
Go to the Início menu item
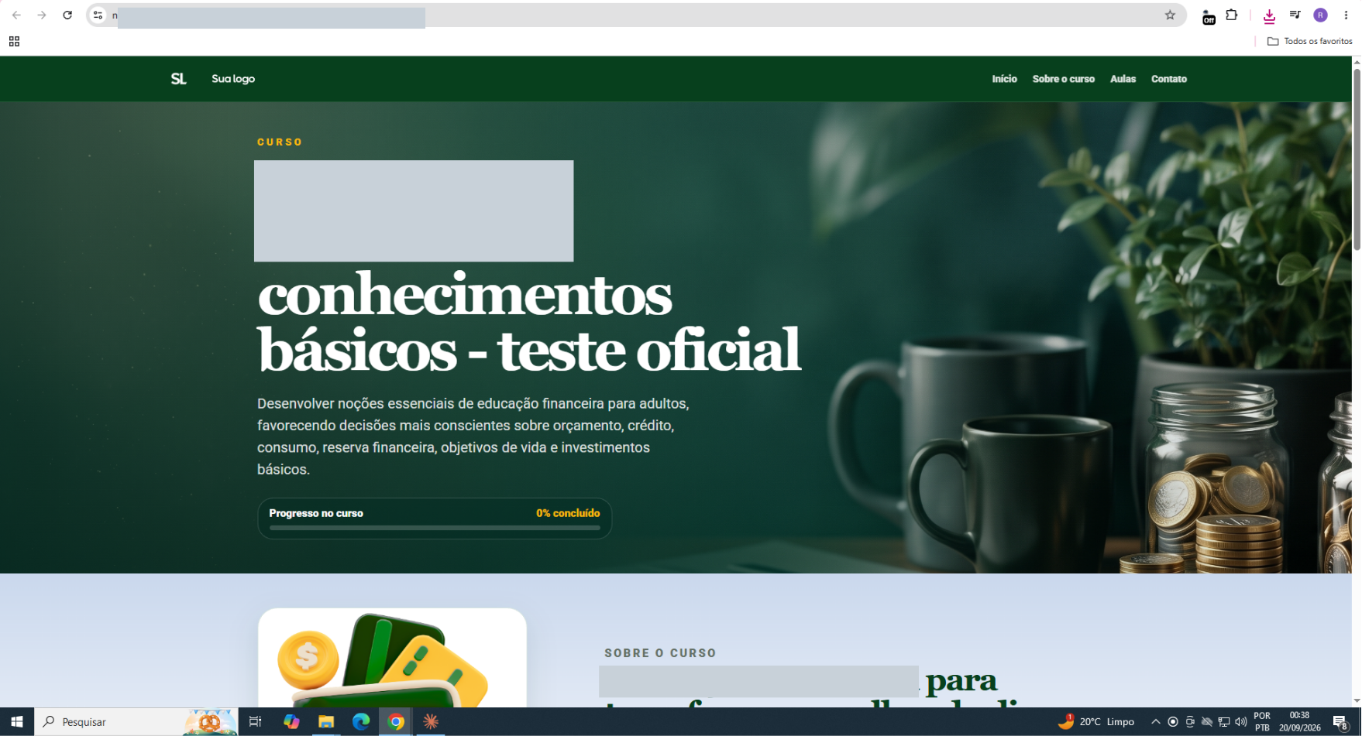pos(1004,79)
